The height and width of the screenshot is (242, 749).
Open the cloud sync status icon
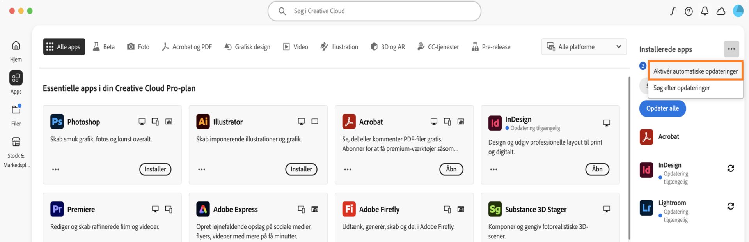[721, 11]
